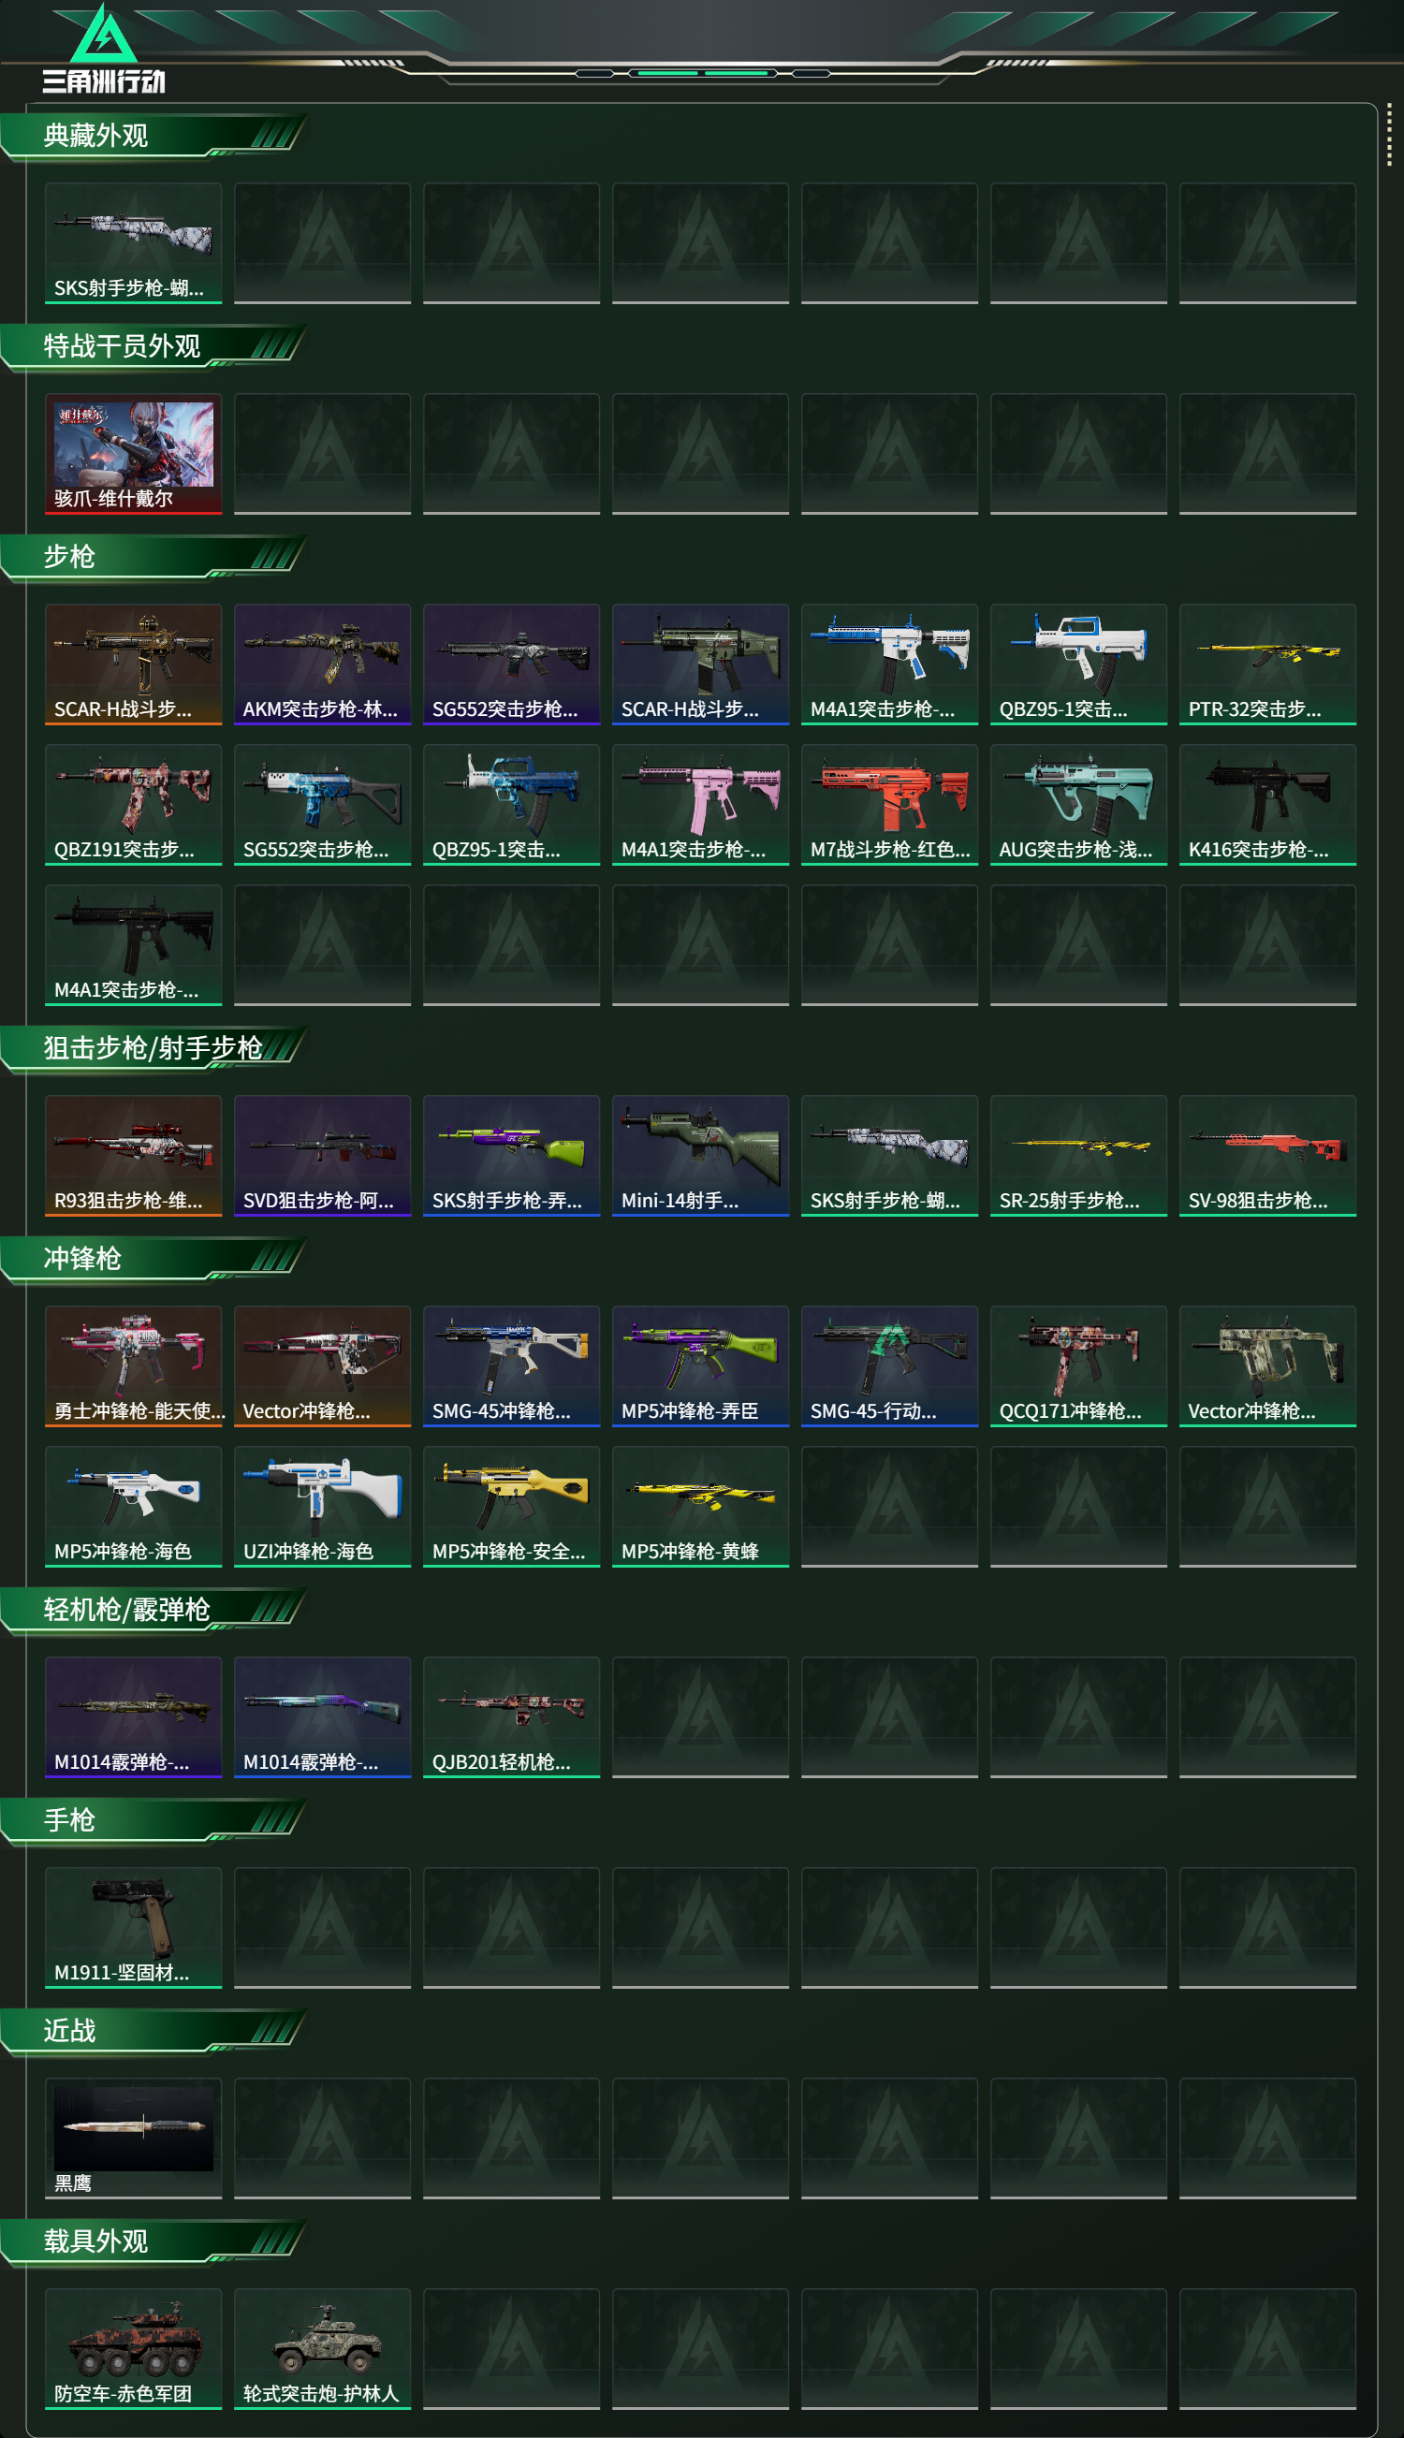This screenshot has height=2438, width=1404.
Task: Open the 骇爪-维什戴尔 operator skin
Action: pos(133,453)
